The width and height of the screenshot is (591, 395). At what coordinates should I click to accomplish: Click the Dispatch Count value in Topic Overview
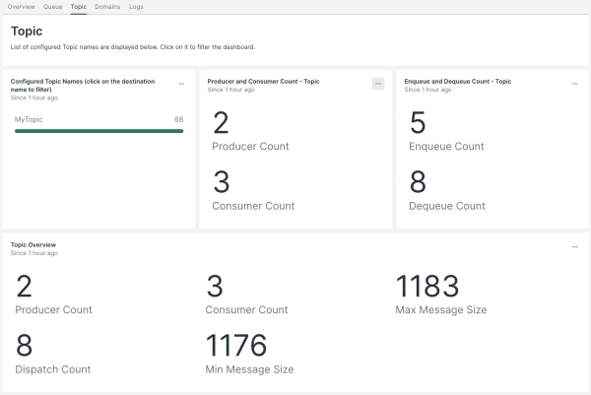[x=25, y=346]
